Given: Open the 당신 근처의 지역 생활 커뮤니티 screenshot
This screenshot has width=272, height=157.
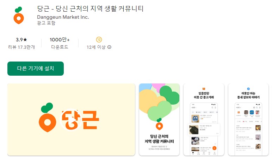Looking at the screenshot, I should pos(159,120).
